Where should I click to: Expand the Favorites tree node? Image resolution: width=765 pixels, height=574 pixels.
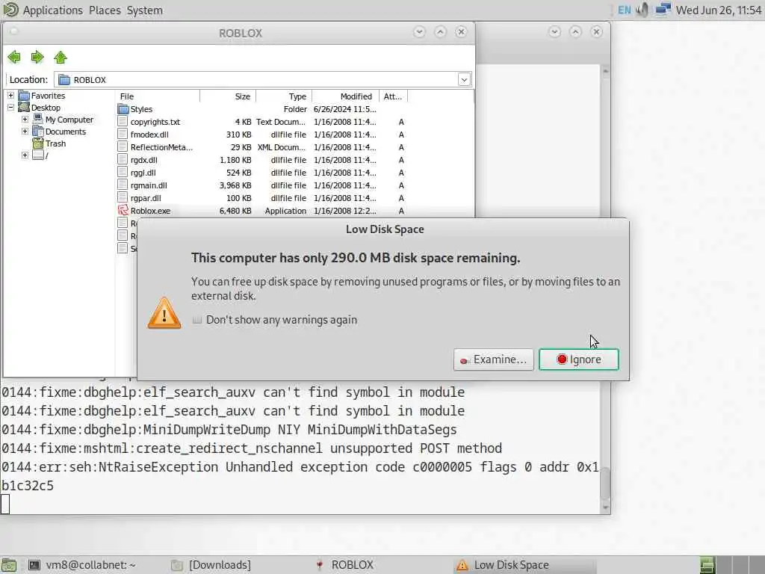[x=10, y=95]
